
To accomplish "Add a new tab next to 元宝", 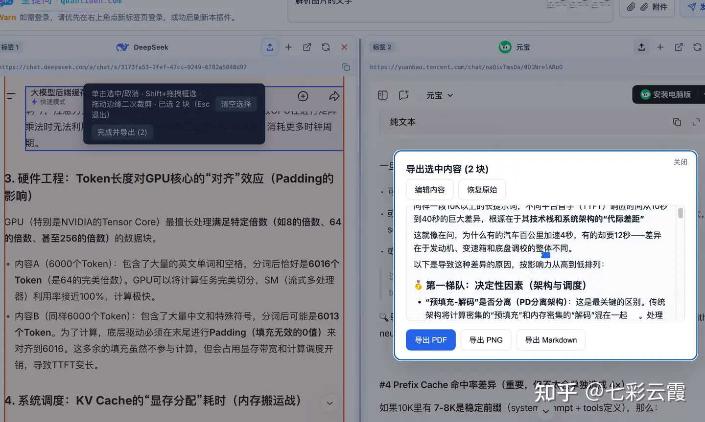I will click(660, 47).
